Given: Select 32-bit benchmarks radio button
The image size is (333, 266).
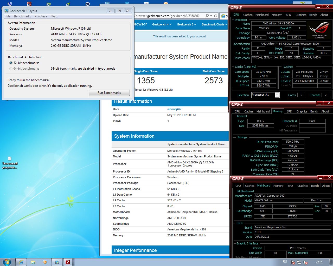Looking at the screenshot, I should click(x=11, y=63).
